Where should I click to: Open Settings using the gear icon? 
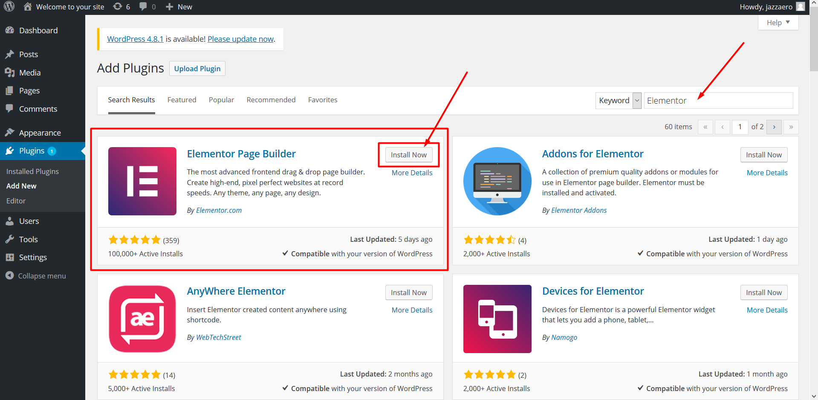[10, 257]
